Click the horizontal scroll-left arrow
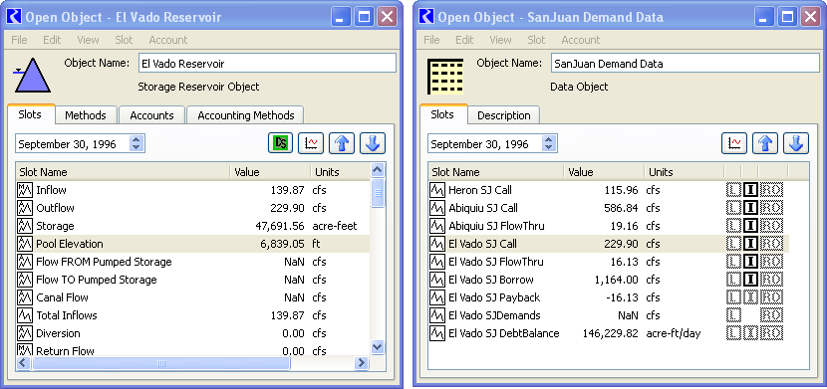 pyautogui.click(x=24, y=363)
